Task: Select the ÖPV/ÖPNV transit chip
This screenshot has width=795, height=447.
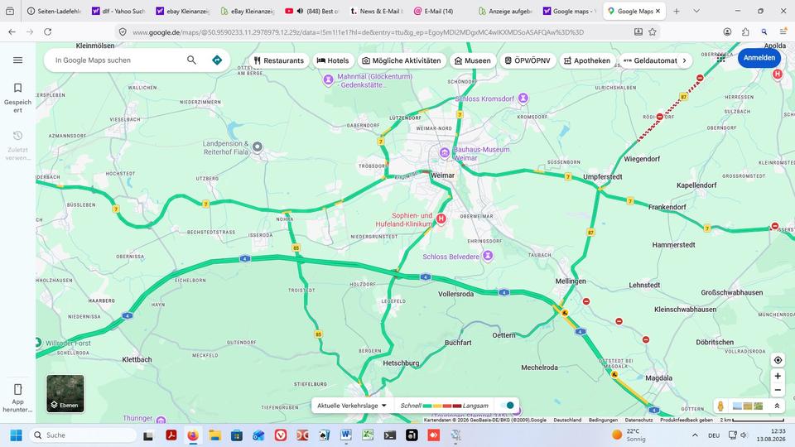Action: (x=528, y=60)
